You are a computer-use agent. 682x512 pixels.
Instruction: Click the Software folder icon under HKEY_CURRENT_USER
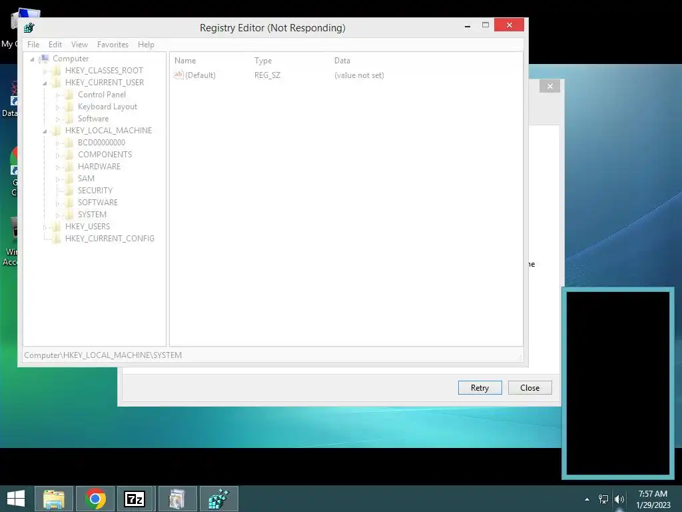pos(69,119)
